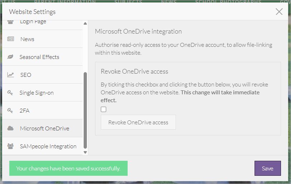
Task: Select Single Sign-on in settings list
Action: (x=36, y=93)
